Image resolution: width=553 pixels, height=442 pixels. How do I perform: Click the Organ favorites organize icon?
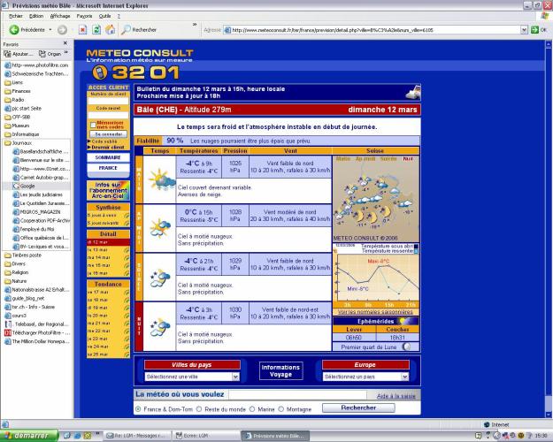(42, 54)
